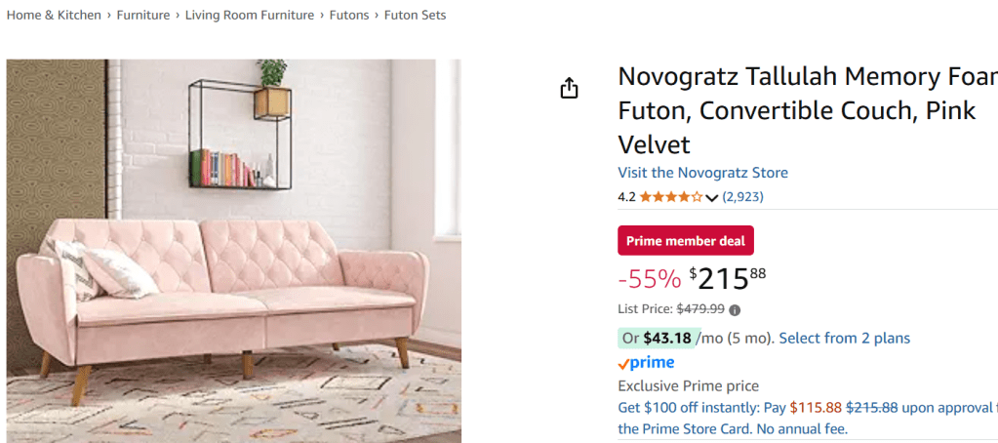The width and height of the screenshot is (998, 443).
Task: Open the Living Room Furniture breadcrumb
Action: click(250, 16)
